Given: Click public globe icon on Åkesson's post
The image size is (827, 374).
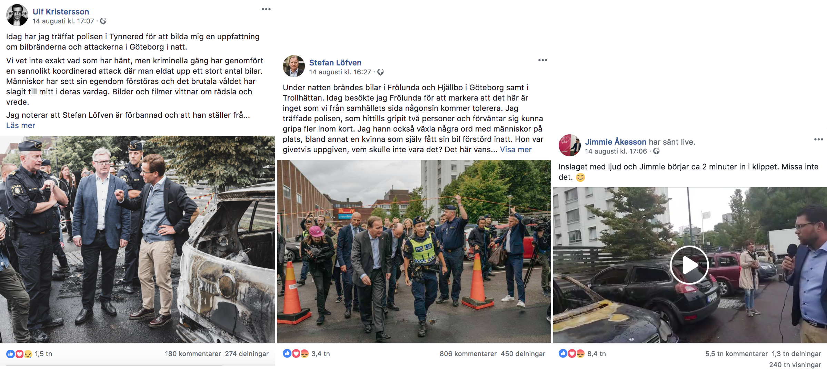Looking at the screenshot, I should 656,152.
